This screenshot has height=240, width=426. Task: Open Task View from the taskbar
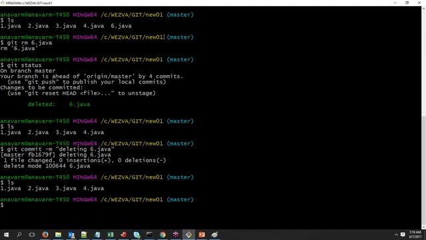point(32,235)
